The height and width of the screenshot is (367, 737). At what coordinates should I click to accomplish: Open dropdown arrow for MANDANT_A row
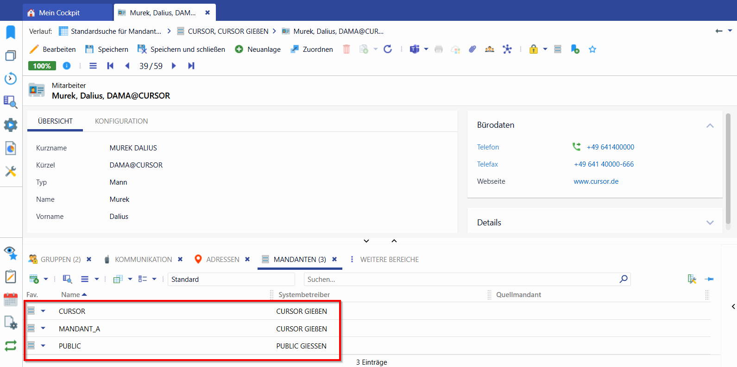(43, 328)
